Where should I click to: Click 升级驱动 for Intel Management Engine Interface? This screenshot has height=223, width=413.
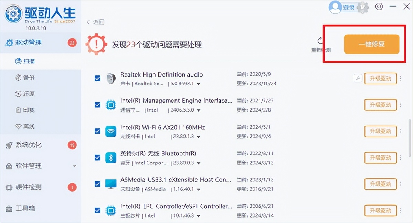(380, 105)
